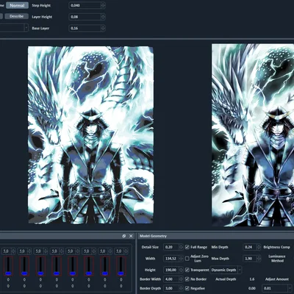294x294 pixels.
Task: Click the Layer Height spinner arrows
Action: (103, 17)
